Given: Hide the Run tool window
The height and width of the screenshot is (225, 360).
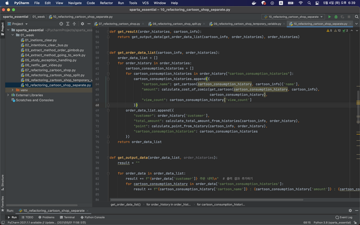Looking at the screenshot, I should coord(357,210).
